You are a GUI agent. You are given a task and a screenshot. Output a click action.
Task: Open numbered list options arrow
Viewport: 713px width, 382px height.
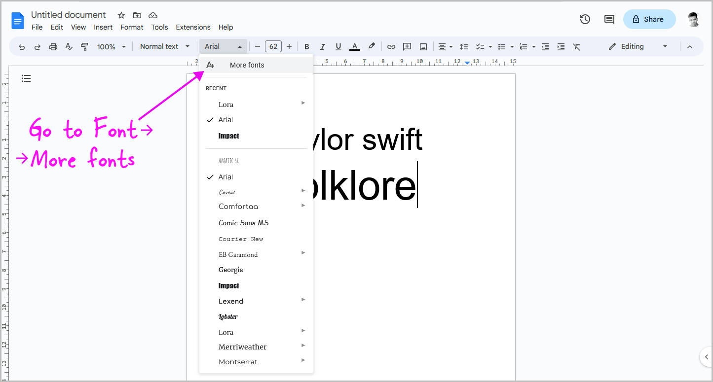(534, 47)
